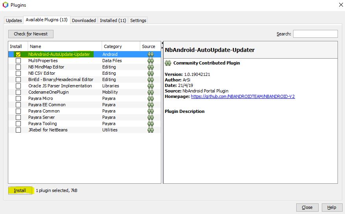Click the Community Contributed Plugin icon in details
This screenshot has width=345, height=214.
pyautogui.click(x=168, y=63)
